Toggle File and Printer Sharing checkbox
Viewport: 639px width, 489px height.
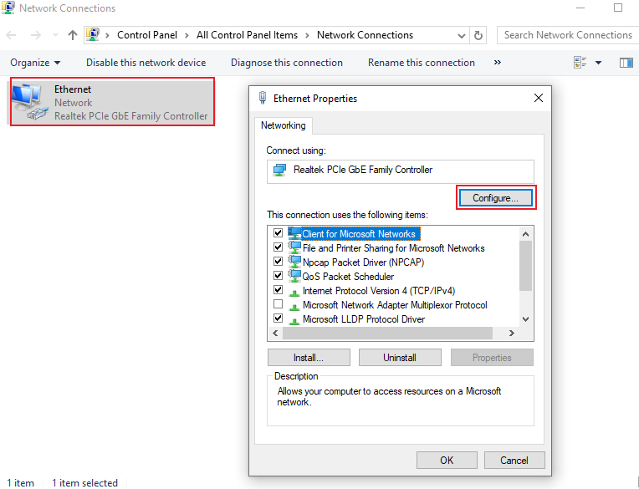click(278, 247)
